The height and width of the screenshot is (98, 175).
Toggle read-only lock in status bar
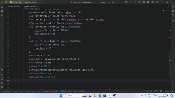click(x=172, y=91)
